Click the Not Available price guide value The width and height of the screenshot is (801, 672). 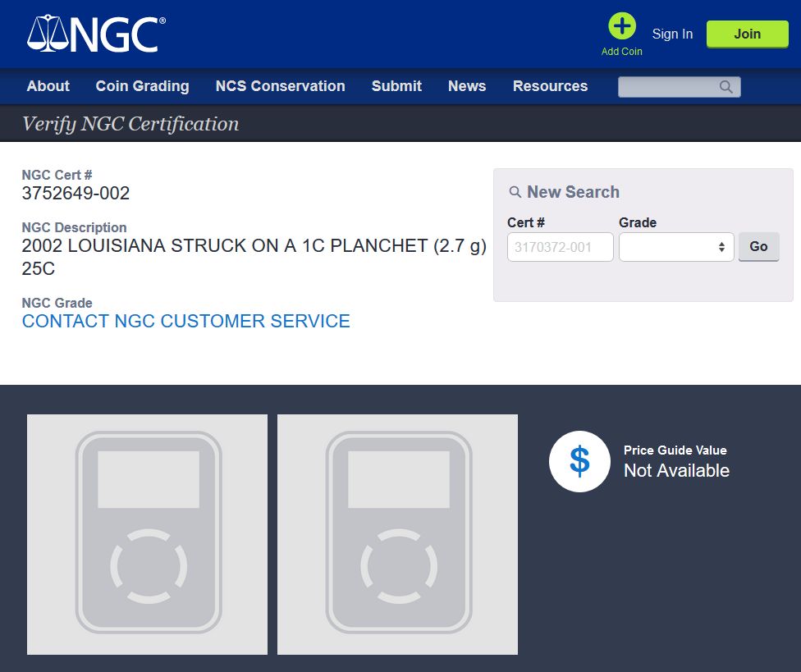pyautogui.click(x=676, y=470)
